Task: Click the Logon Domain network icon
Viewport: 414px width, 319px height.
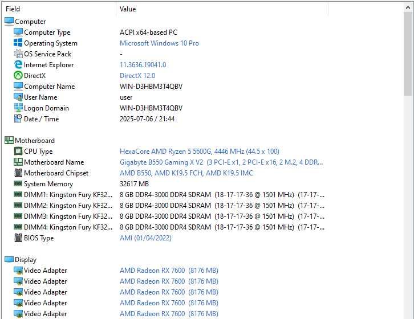Action: pos(18,108)
